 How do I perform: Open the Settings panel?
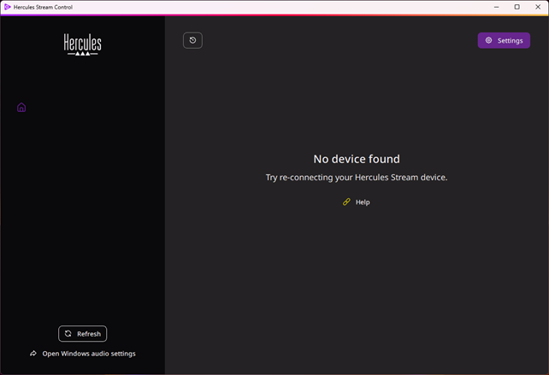point(504,41)
